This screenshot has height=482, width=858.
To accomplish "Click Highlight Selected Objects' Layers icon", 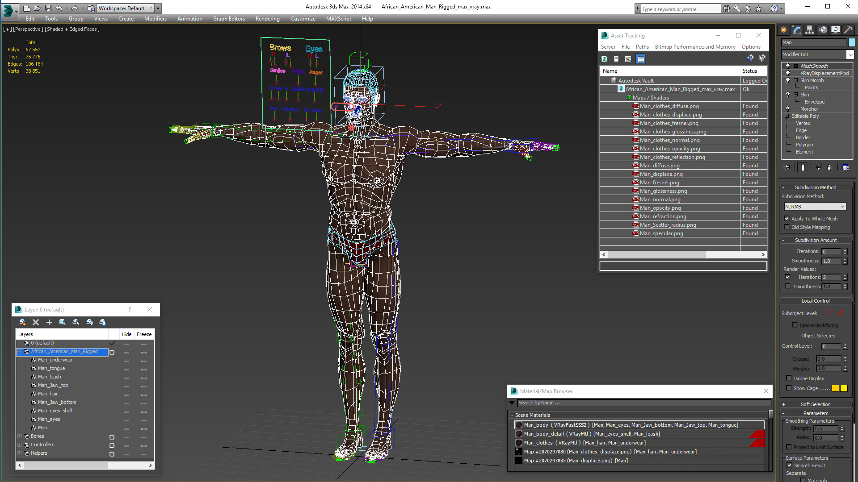I will 76,322.
